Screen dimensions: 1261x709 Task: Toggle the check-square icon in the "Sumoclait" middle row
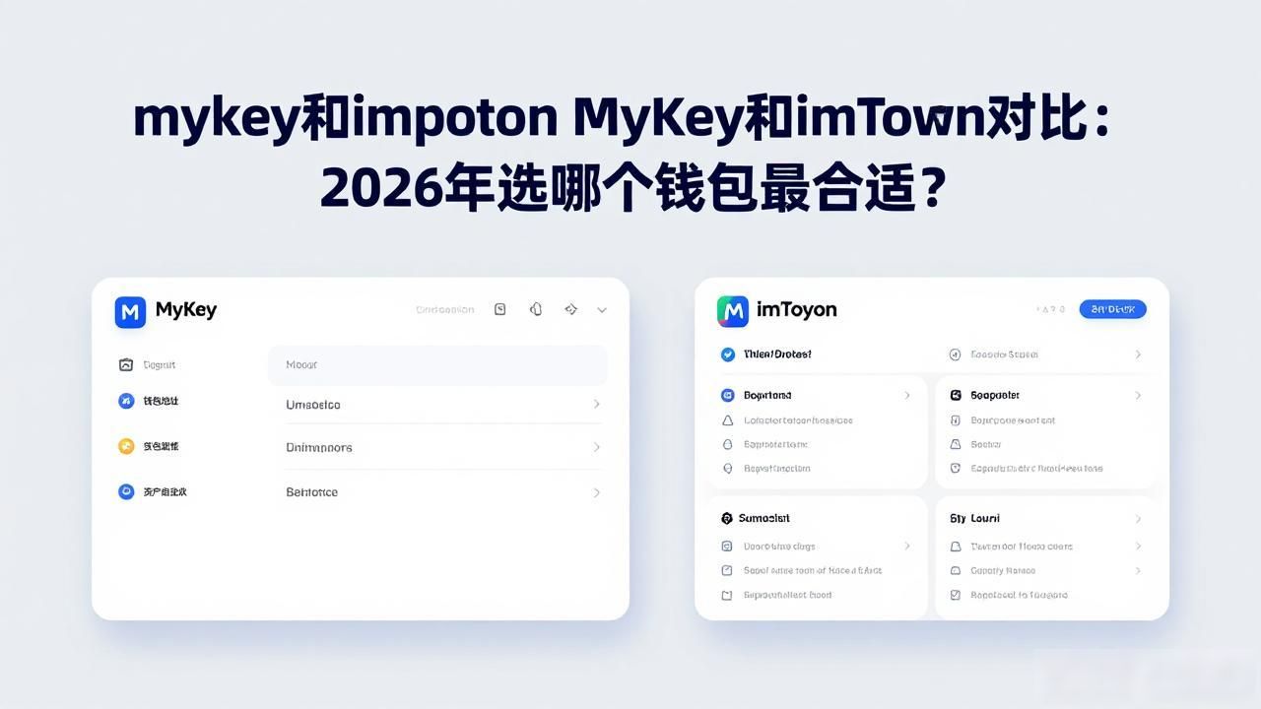pyautogui.click(x=727, y=570)
